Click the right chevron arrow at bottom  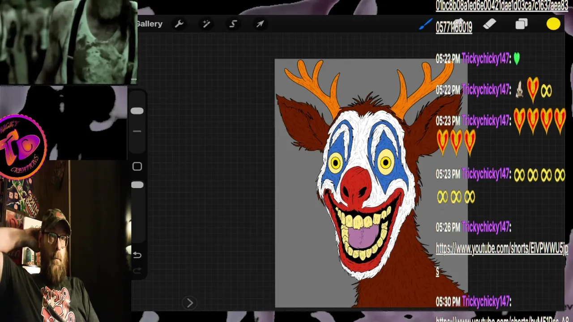click(x=189, y=303)
